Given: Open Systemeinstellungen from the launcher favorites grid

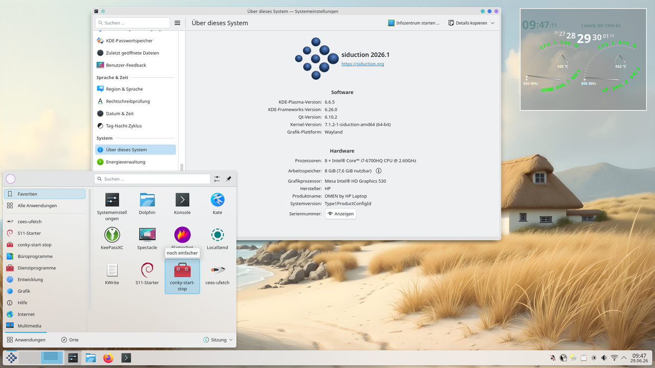Looking at the screenshot, I should pyautogui.click(x=112, y=206).
